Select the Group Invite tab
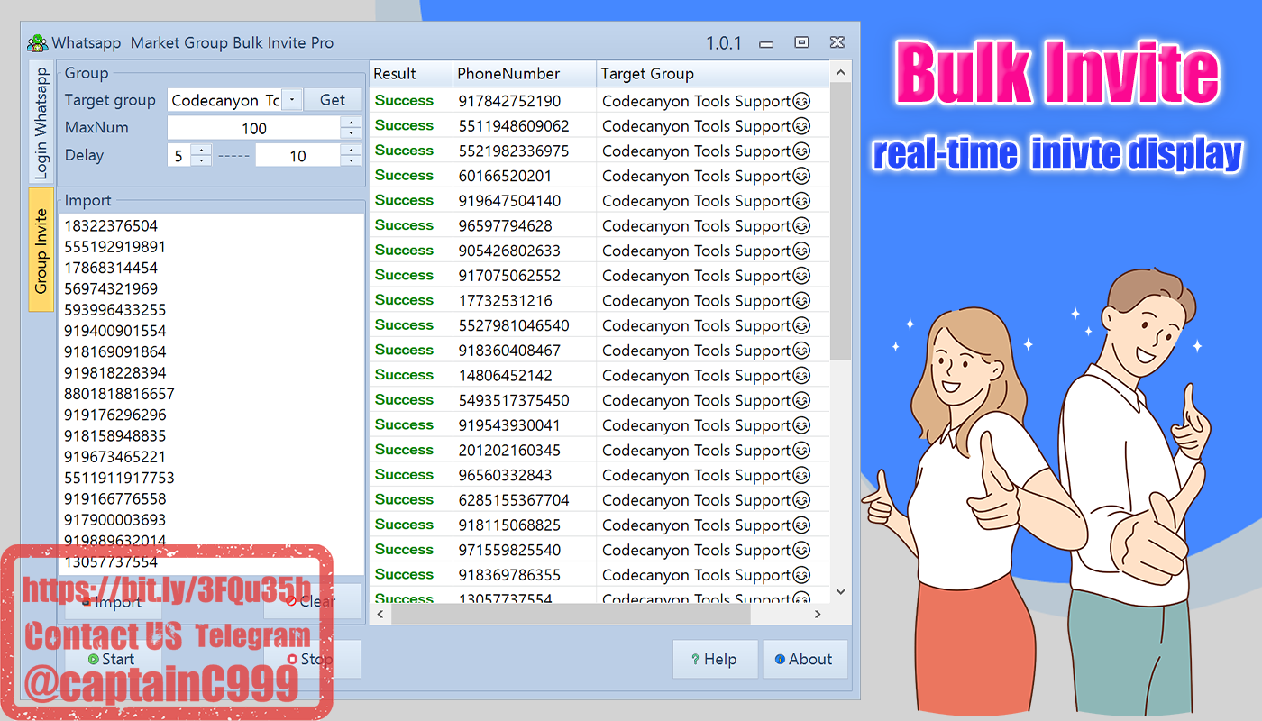The width and height of the screenshot is (1262, 721). tap(41, 250)
